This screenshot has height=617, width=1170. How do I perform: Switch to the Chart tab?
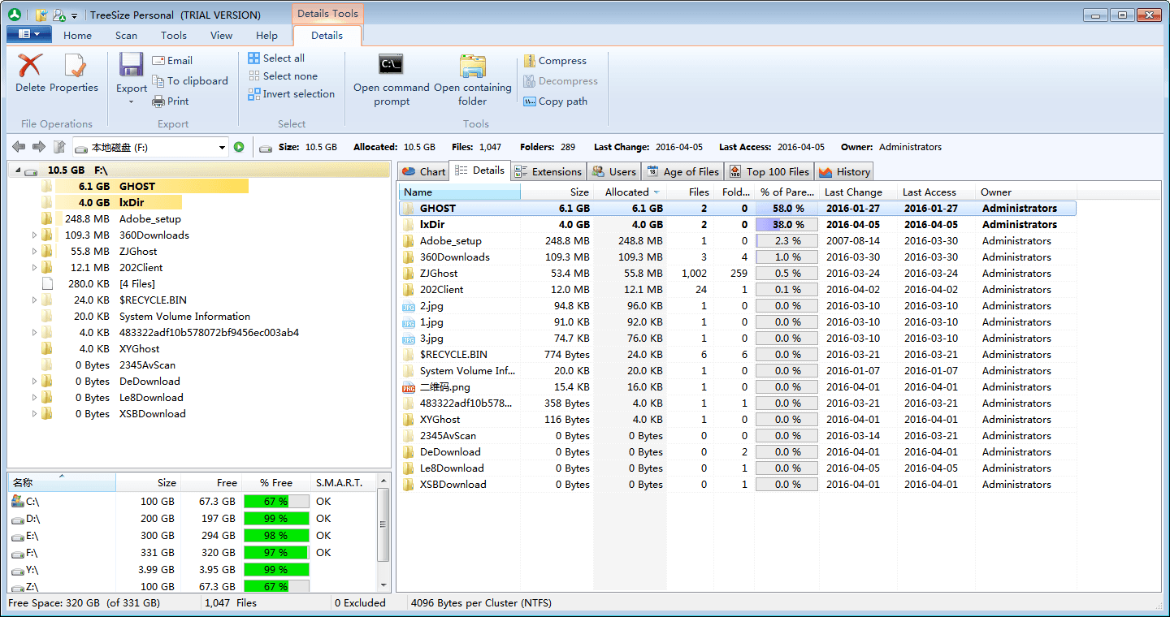coord(423,171)
